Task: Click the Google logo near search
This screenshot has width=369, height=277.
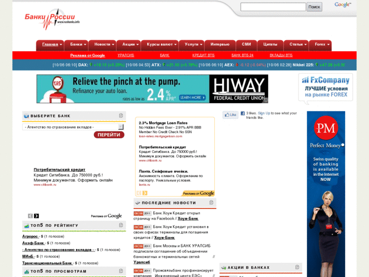Action: (x=343, y=5)
